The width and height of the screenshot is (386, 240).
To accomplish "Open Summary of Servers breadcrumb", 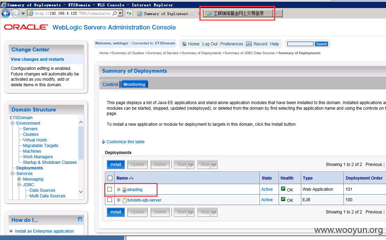I will click(x=163, y=53).
